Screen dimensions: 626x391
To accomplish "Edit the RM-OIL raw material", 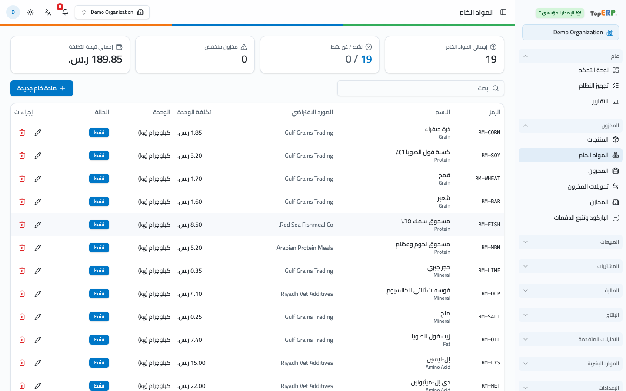I will pyautogui.click(x=38, y=340).
